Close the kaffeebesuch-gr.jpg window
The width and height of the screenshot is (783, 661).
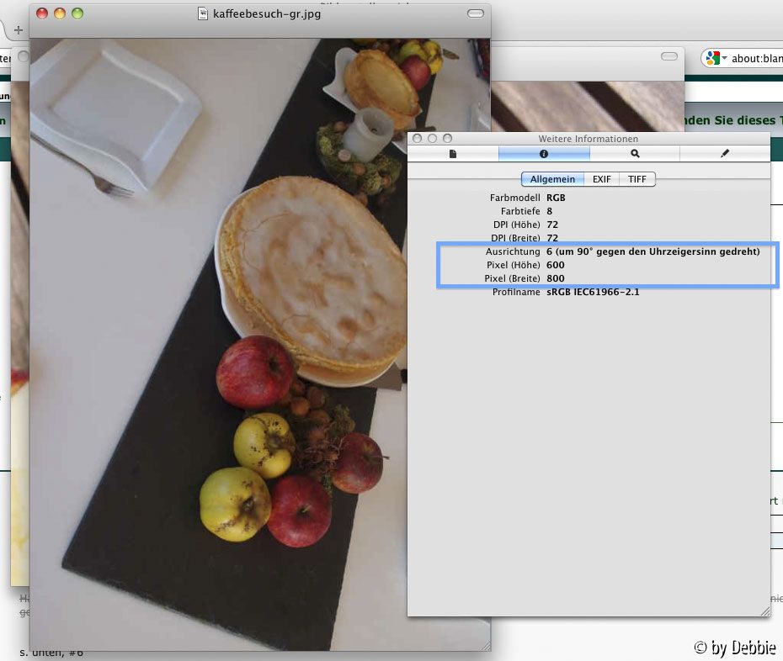[42, 13]
